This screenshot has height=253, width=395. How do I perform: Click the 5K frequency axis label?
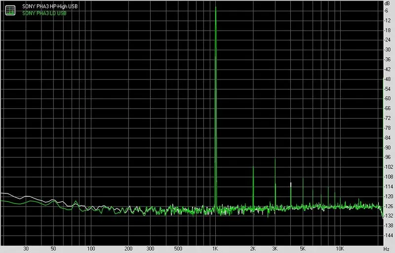pyautogui.click(x=303, y=249)
